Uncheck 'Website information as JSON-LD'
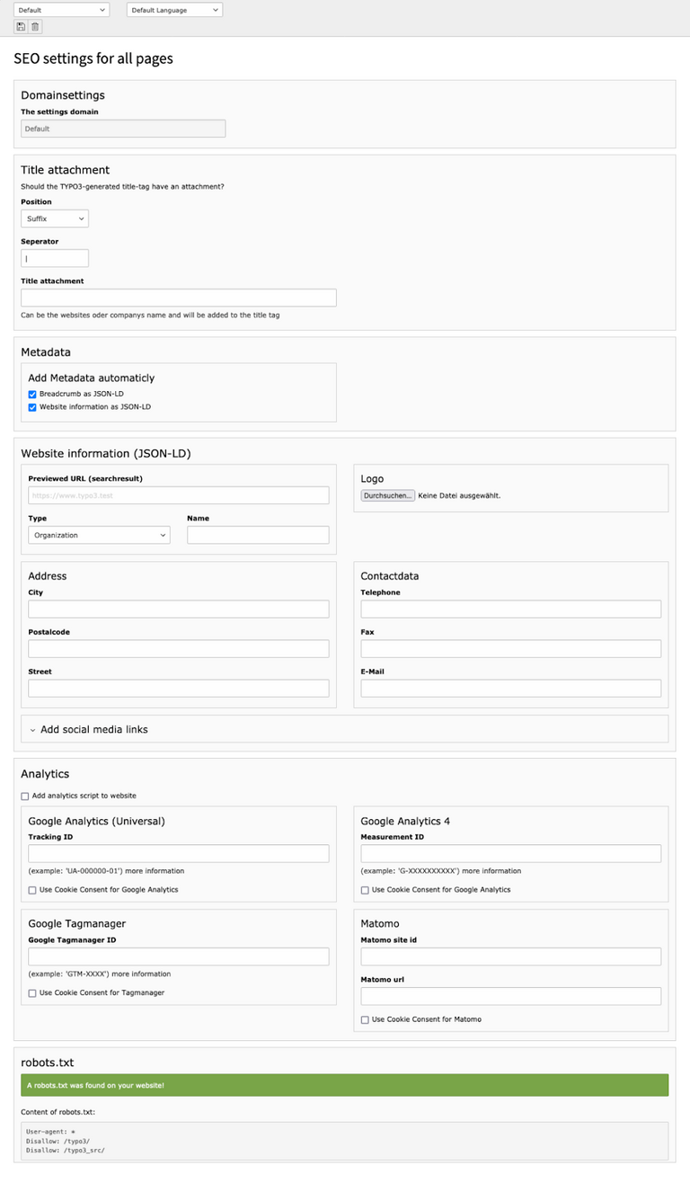Image resolution: width=690 pixels, height=1183 pixels. click(x=32, y=408)
